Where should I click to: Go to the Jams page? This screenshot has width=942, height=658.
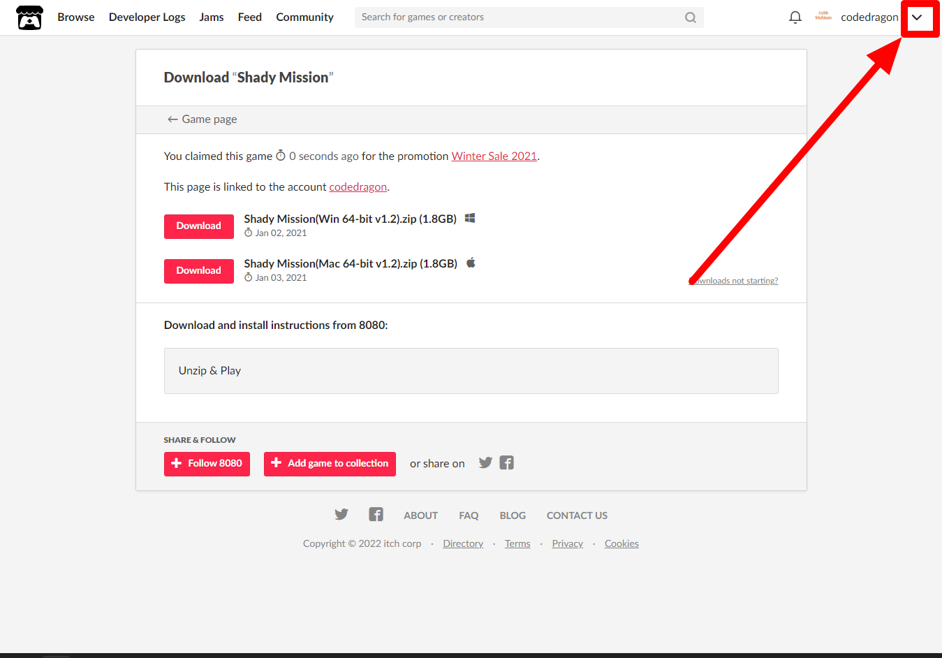coord(212,17)
